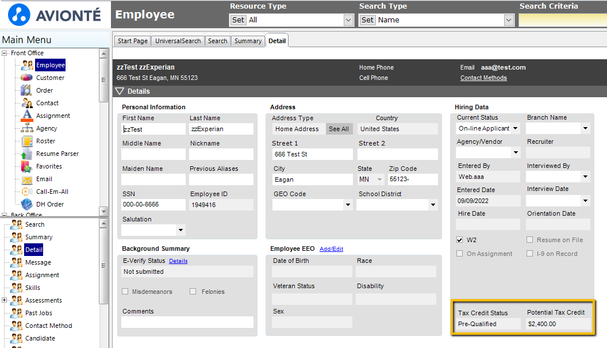Image resolution: width=607 pixels, height=348 pixels.
Task: Click the Comments input field
Action: [x=187, y=322]
